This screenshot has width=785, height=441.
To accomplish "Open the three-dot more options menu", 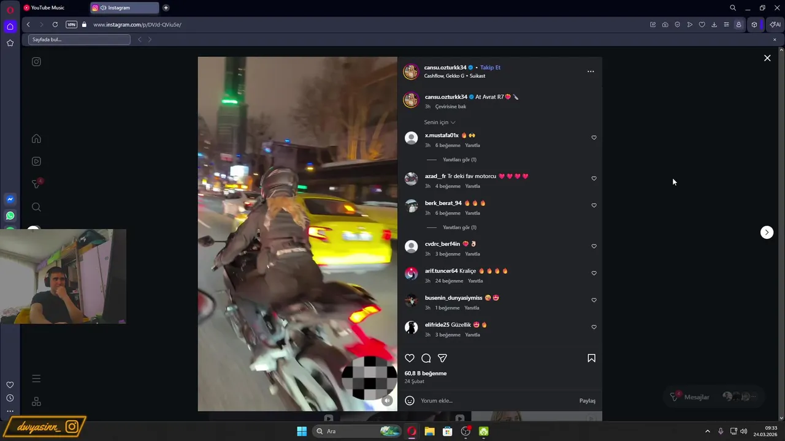I will [591, 72].
